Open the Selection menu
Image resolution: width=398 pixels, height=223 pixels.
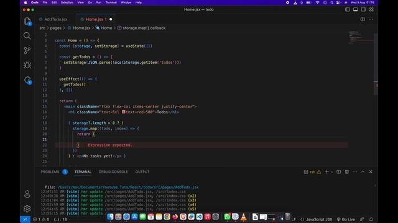pyautogui.click(x=67, y=2)
